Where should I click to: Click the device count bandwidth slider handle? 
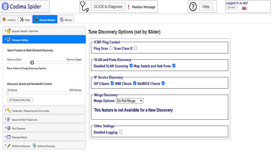[x=8, y=93]
